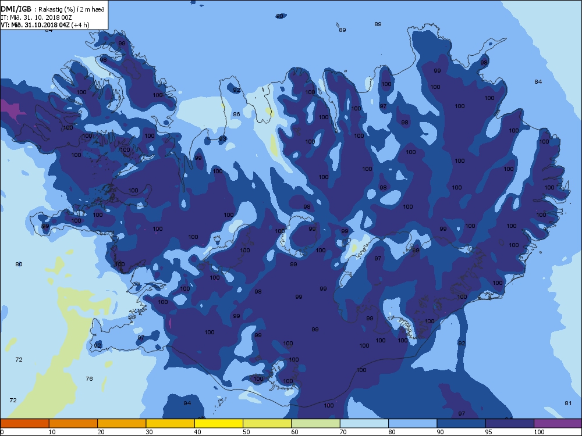Screen dimensions: 582x436
Task: Click the purple legend swatch above 100
Action: point(558,423)
